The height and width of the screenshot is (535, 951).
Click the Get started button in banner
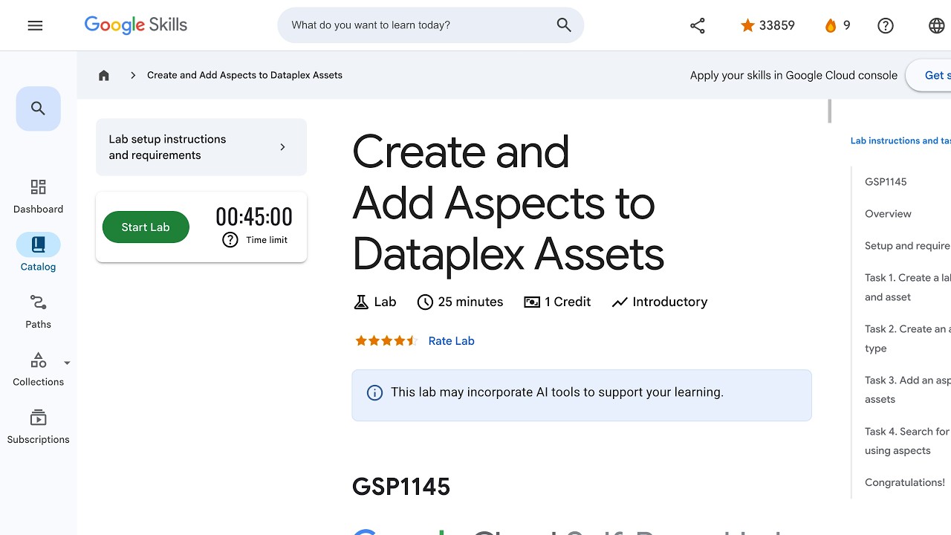928,75
